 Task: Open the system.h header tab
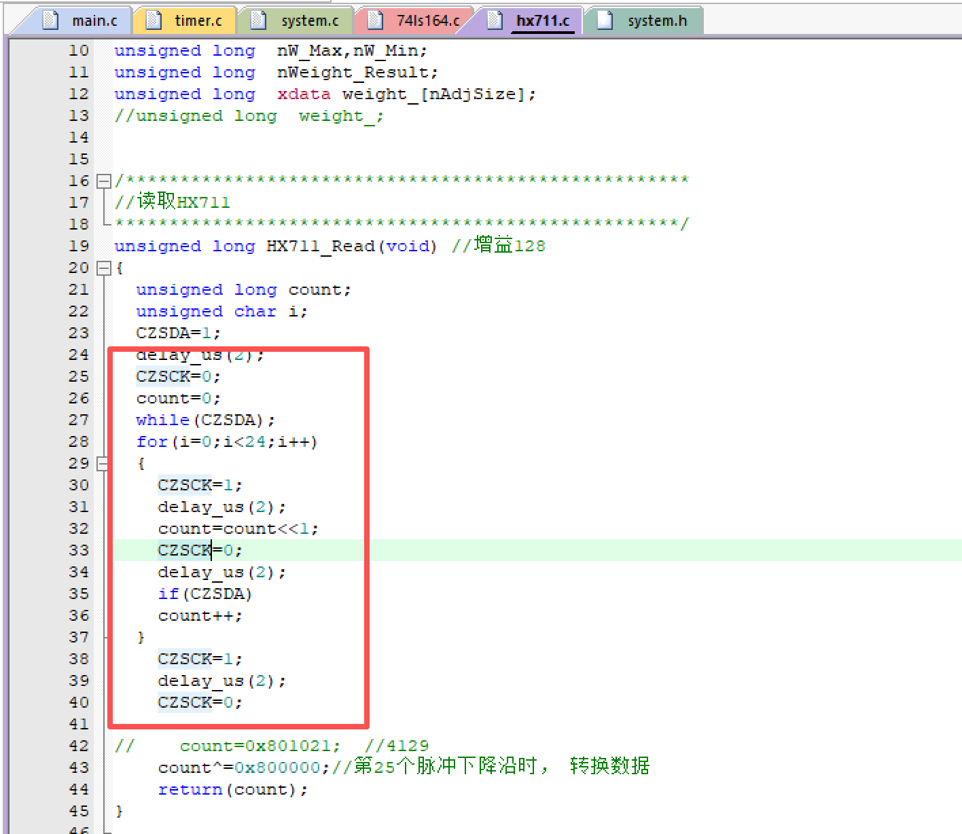pos(657,21)
